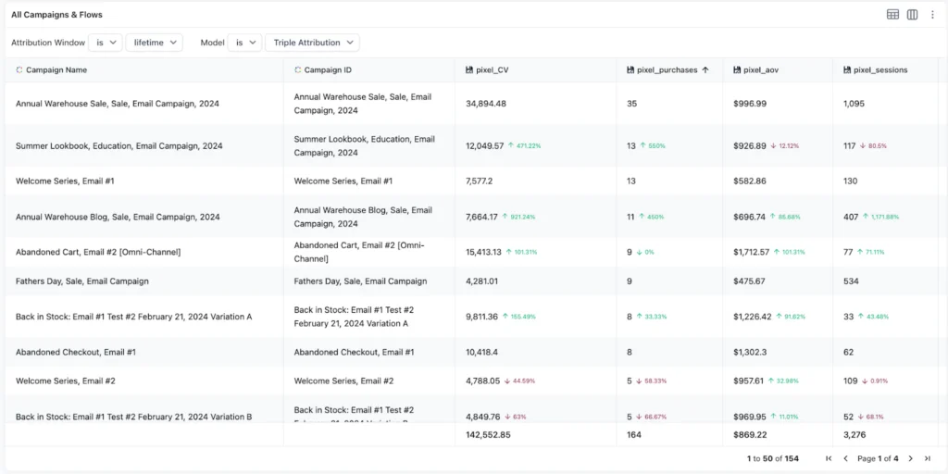Open the Triple Attribution model dropdown

point(312,43)
